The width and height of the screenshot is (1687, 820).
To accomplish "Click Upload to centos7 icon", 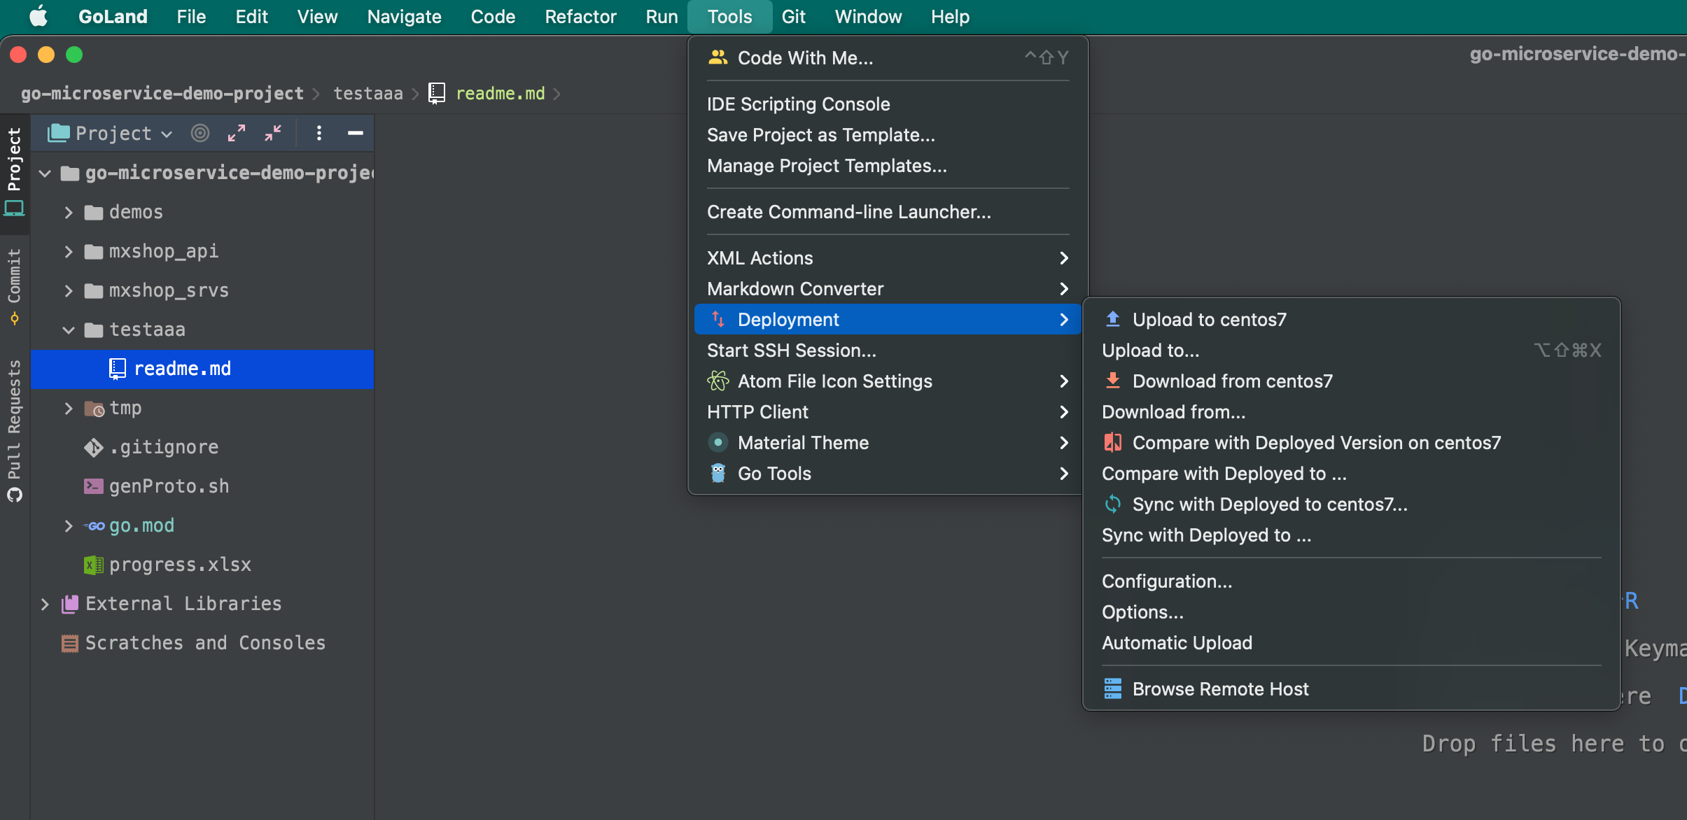I will (1114, 319).
